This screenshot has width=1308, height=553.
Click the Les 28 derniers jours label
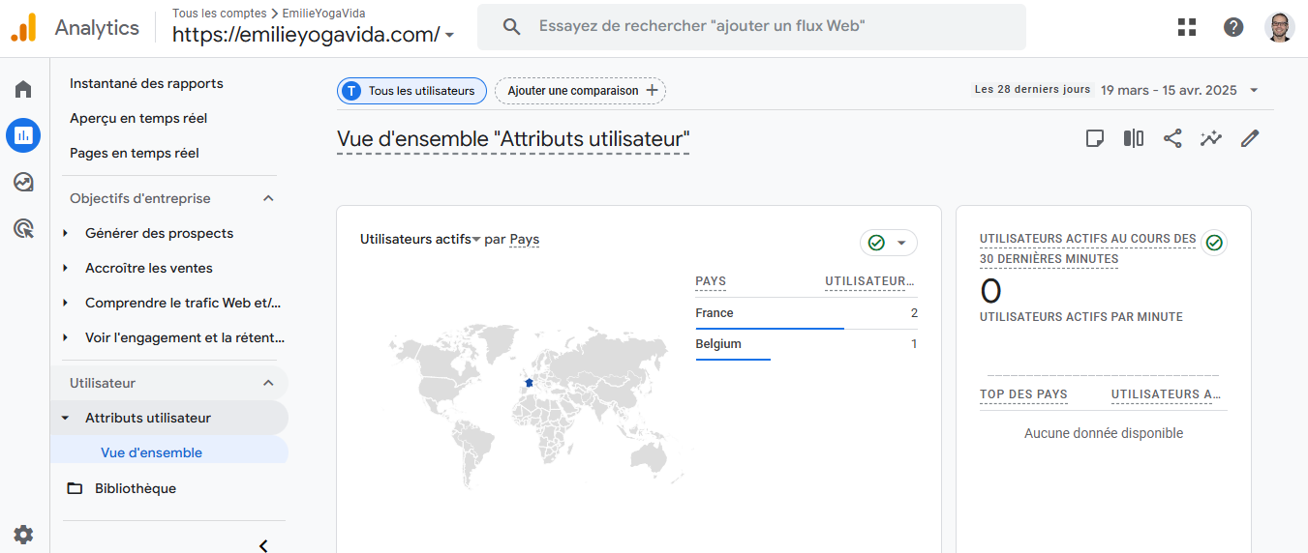(x=1032, y=89)
